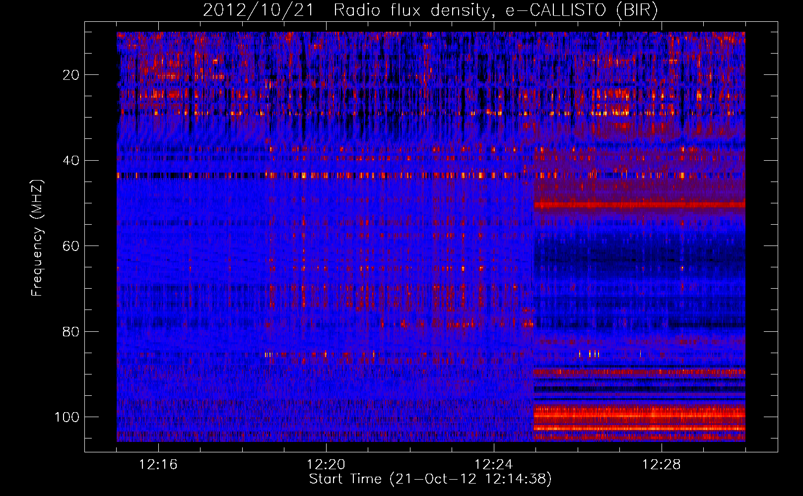Click the 'Frequency (MHZ)' axis label
Screen dimensions: 803x496
click(37, 238)
